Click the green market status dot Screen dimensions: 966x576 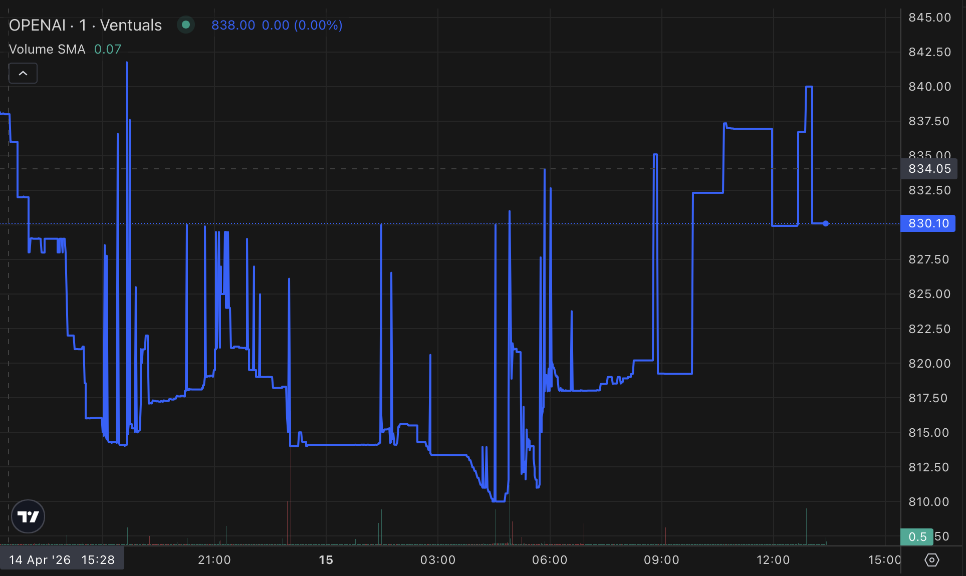[x=186, y=25]
